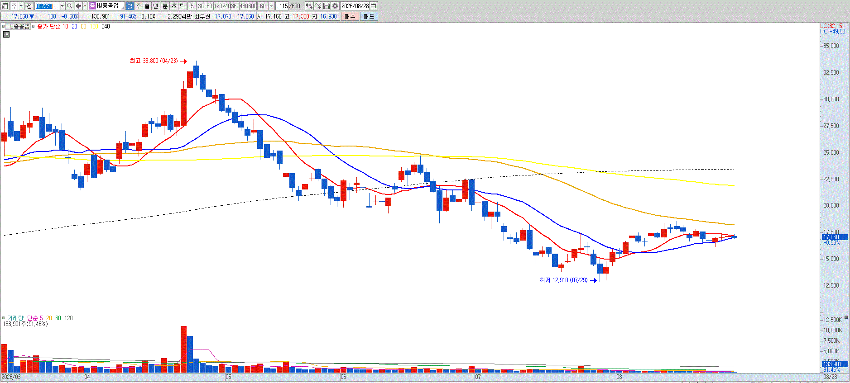Click the 매도 sell button
This screenshot has height=383, width=850.
coord(369,16)
